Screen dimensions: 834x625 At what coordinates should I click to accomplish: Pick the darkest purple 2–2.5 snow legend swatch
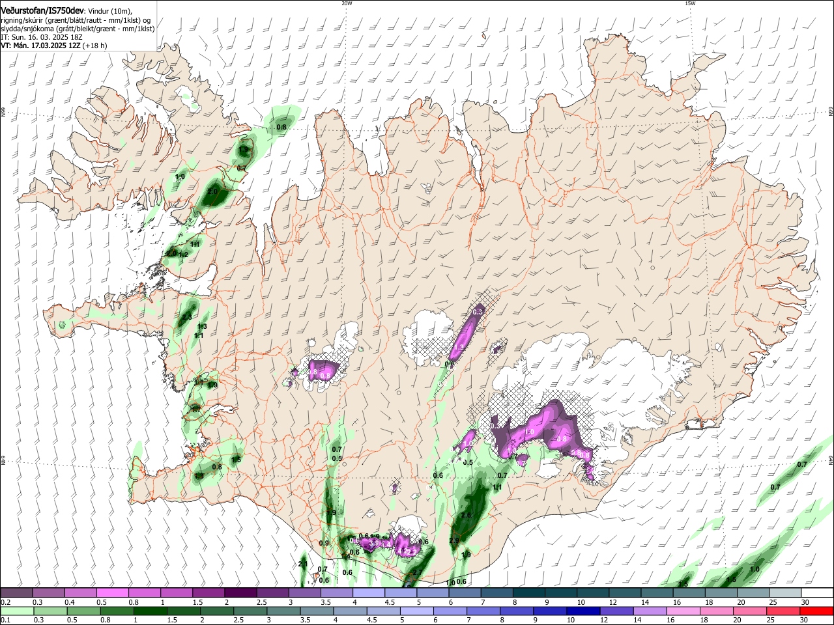[240, 593]
